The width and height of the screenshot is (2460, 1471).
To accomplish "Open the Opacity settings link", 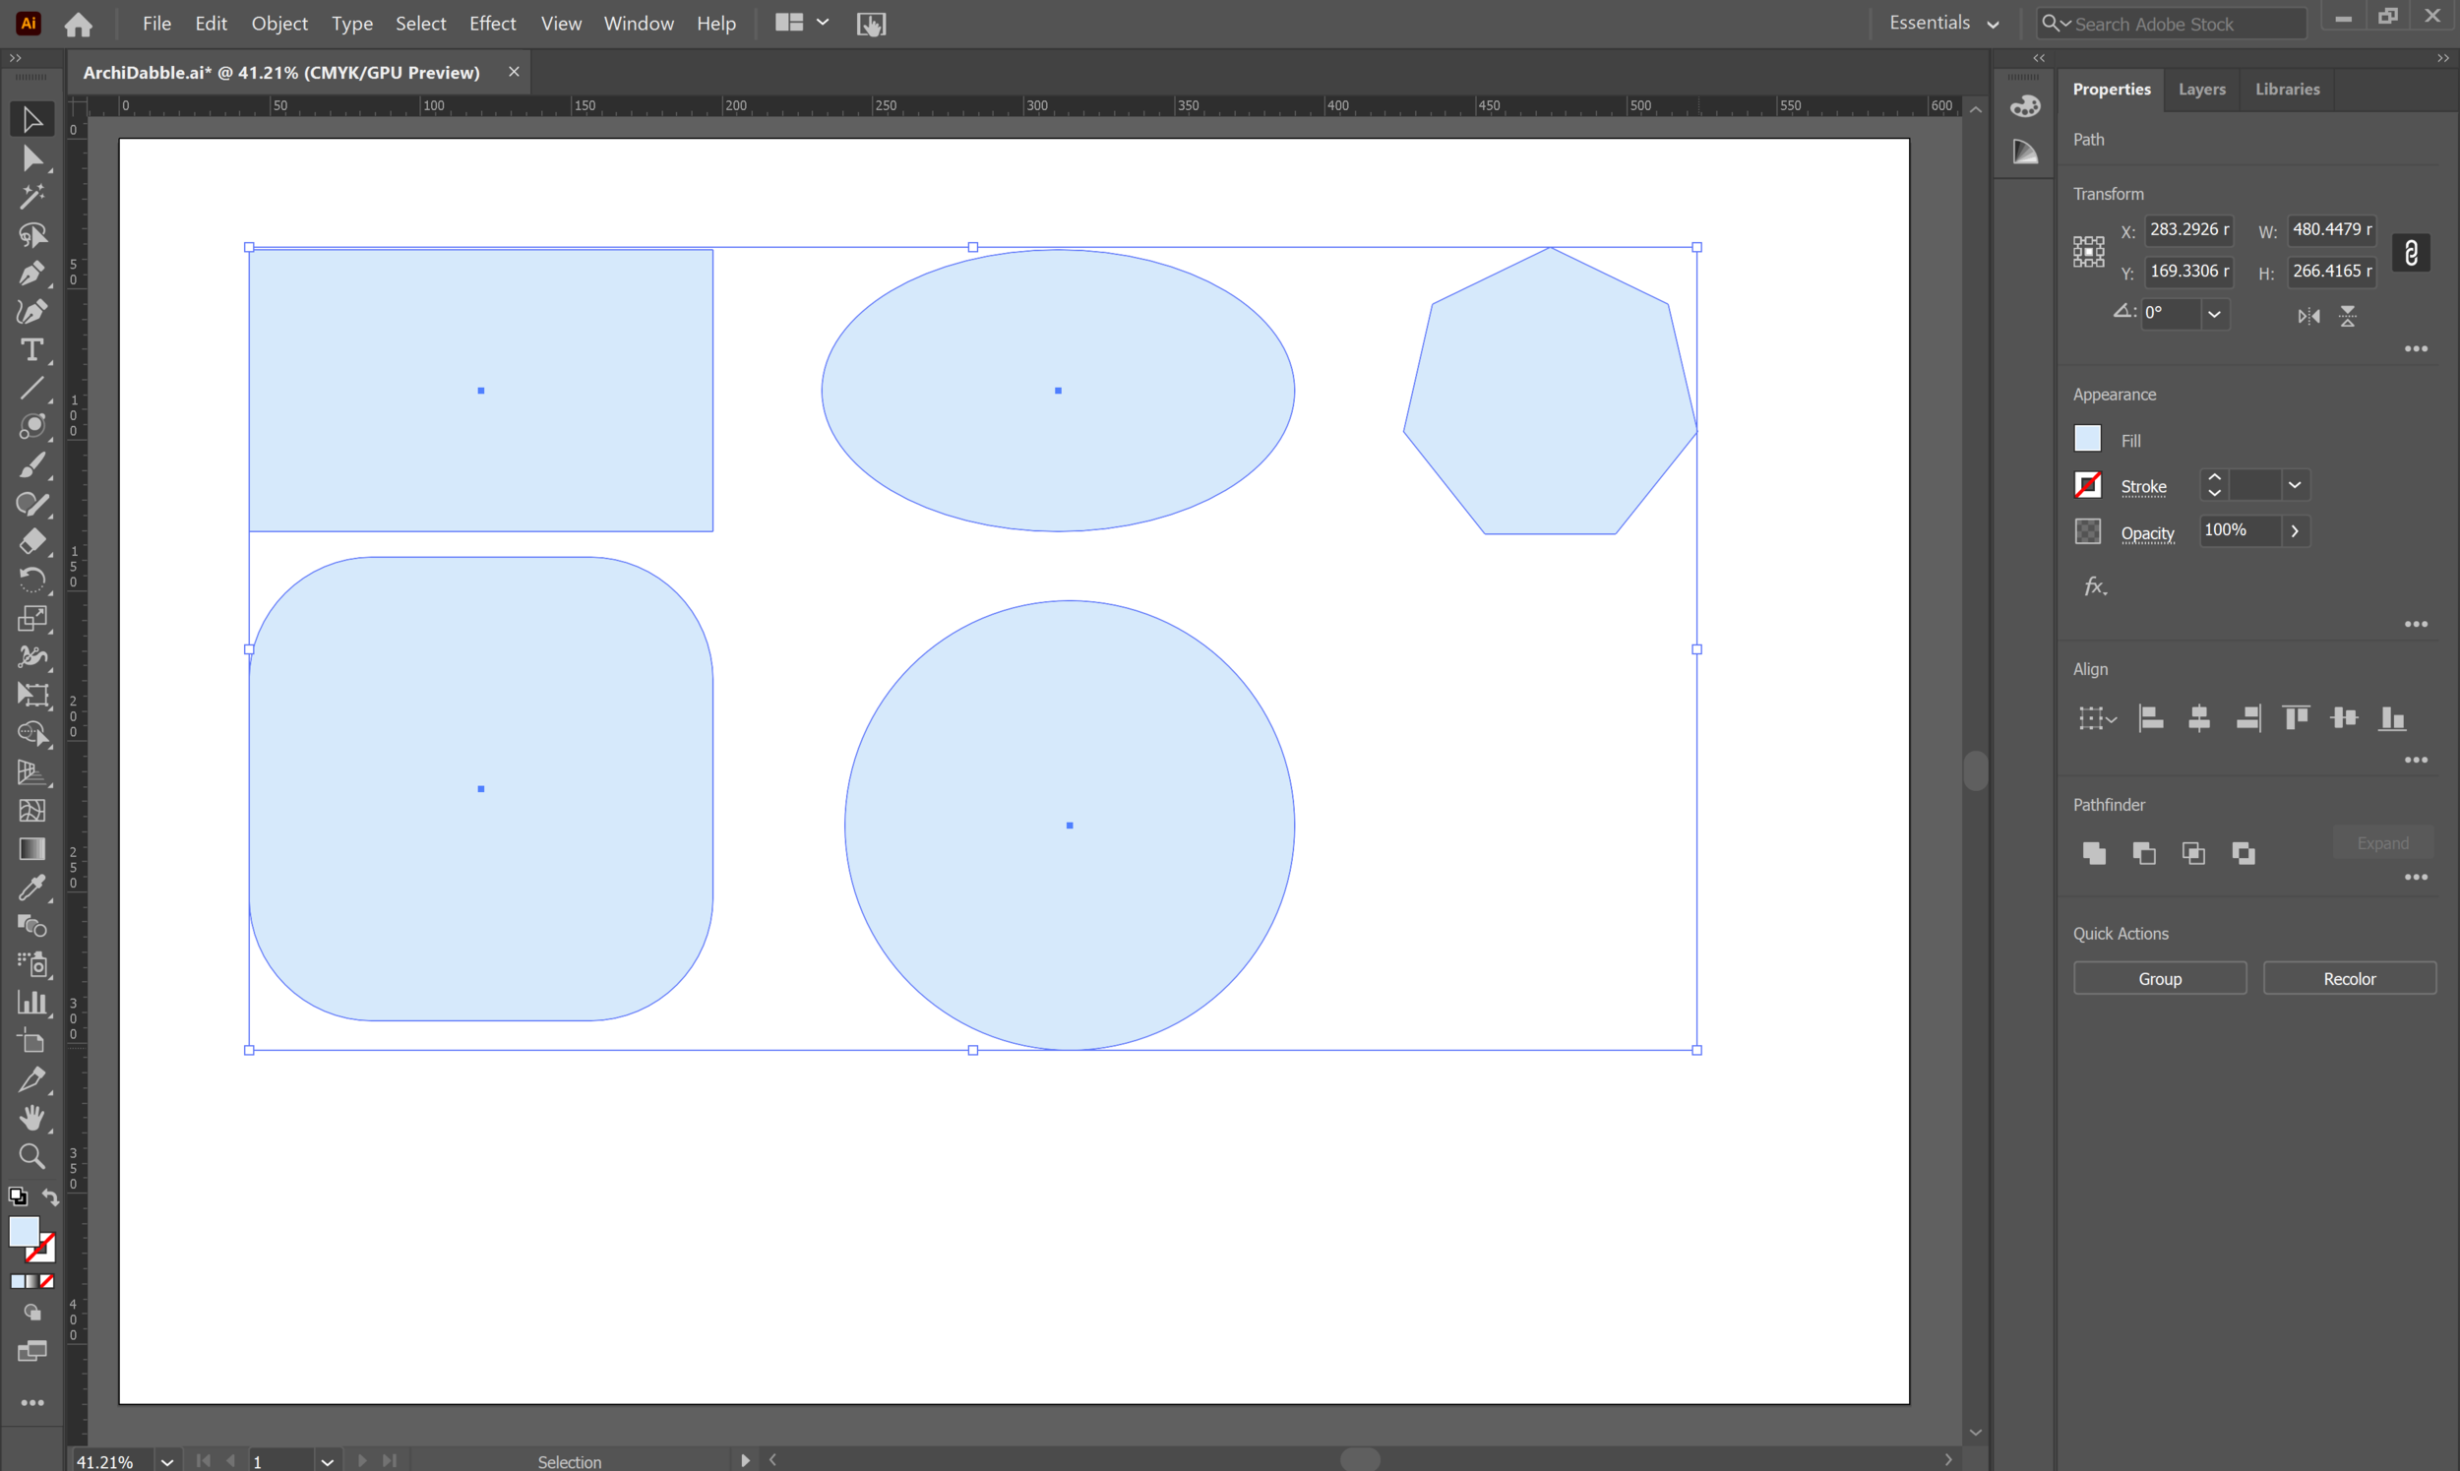I will (2147, 533).
